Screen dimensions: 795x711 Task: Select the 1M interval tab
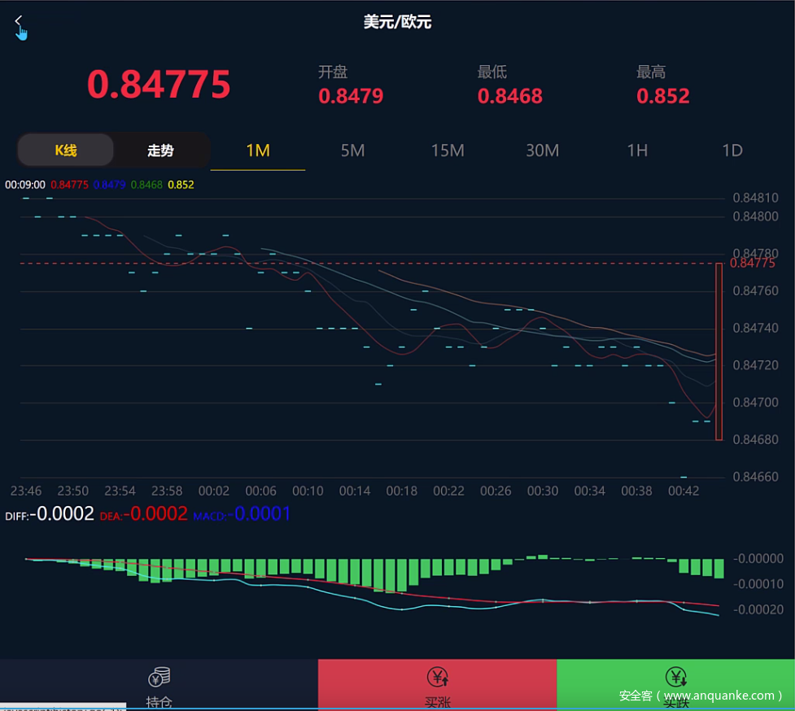tap(258, 150)
